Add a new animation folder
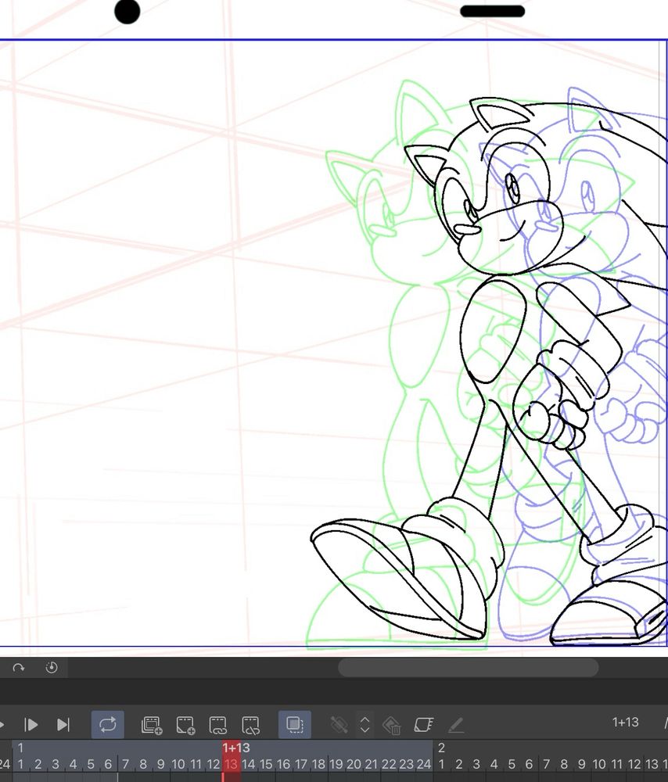Viewport: 668px width, 782px height. (152, 725)
